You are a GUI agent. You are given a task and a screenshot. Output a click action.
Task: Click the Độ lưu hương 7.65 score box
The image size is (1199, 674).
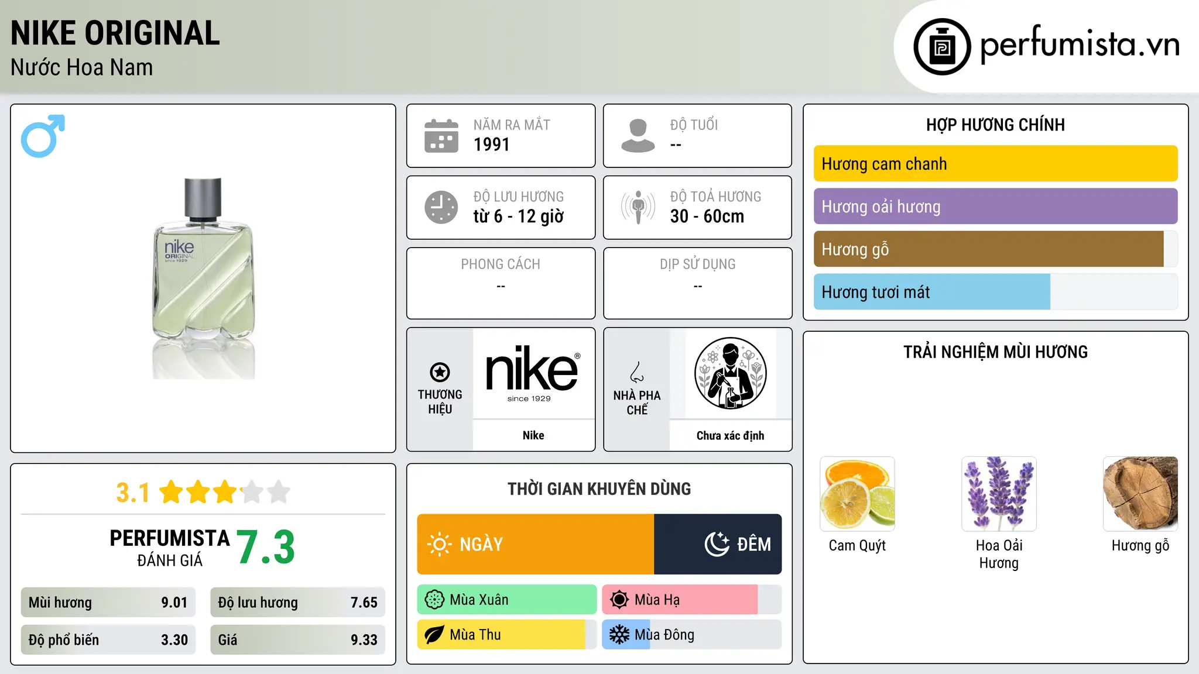pyautogui.click(x=298, y=603)
